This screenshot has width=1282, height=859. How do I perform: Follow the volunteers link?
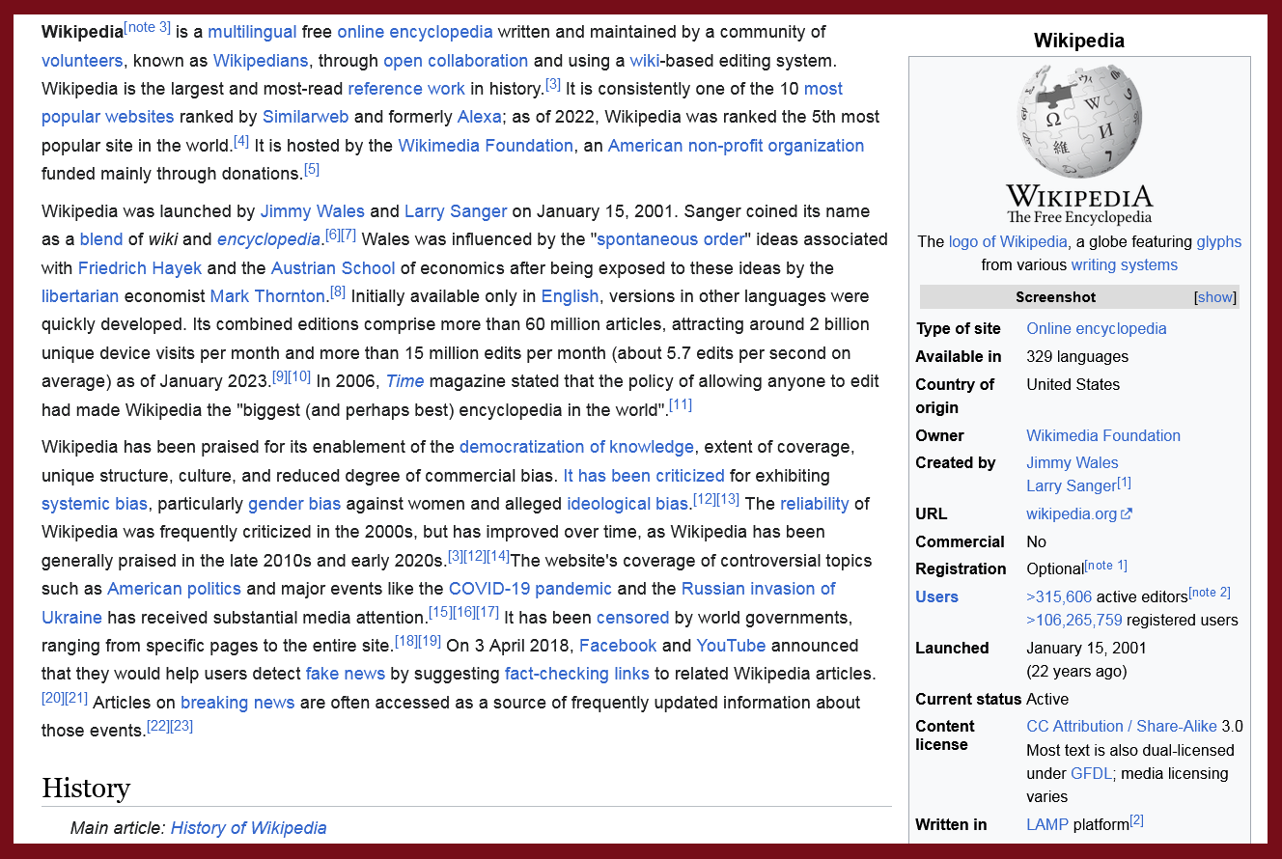82,61
